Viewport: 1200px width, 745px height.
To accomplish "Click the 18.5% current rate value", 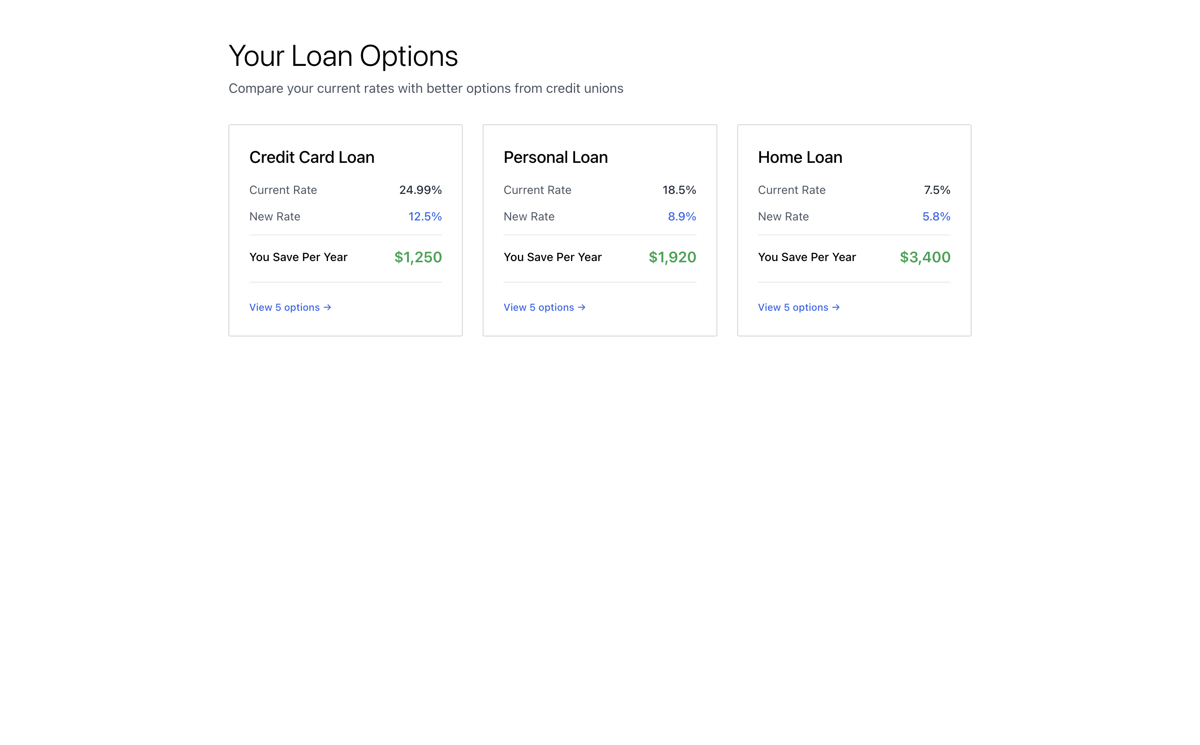I will (x=679, y=190).
